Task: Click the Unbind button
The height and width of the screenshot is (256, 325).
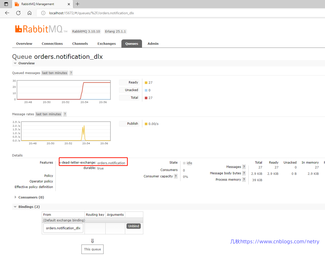Action: 134,226
